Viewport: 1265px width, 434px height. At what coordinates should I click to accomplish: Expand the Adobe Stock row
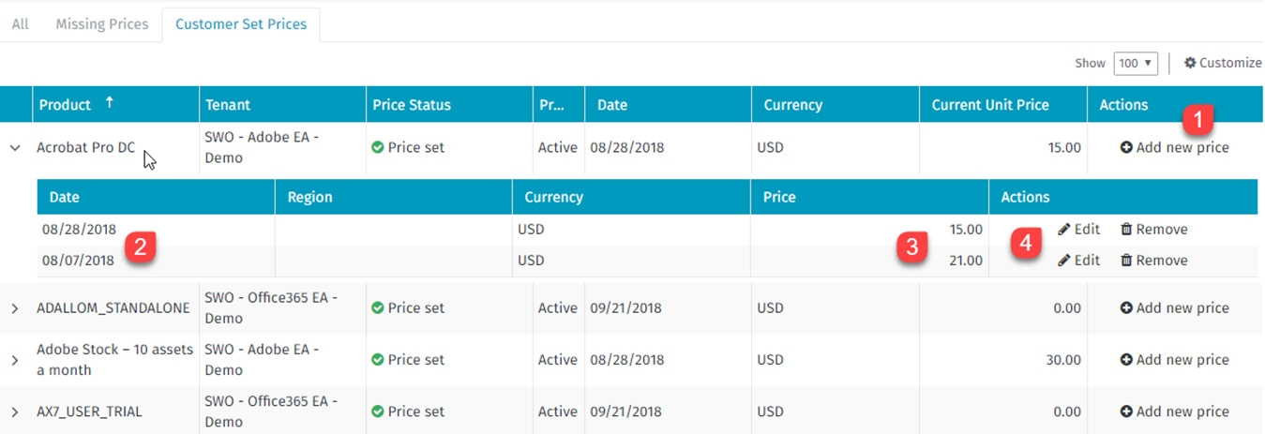click(15, 360)
